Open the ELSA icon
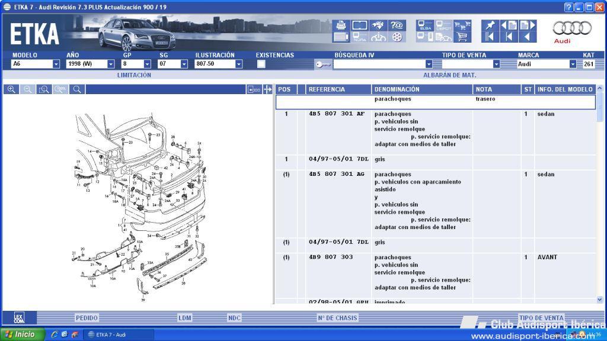The height and width of the screenshot is (341, 607). pyautogui.click(x=425, y=25)
